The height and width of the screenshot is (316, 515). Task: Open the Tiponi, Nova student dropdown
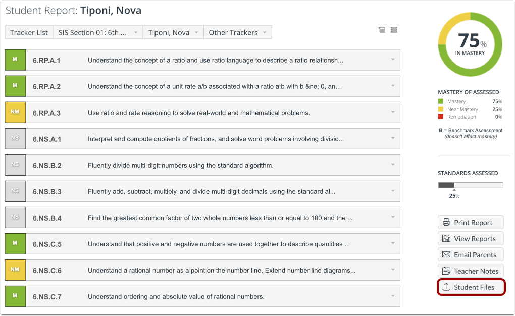pos(173,32)
